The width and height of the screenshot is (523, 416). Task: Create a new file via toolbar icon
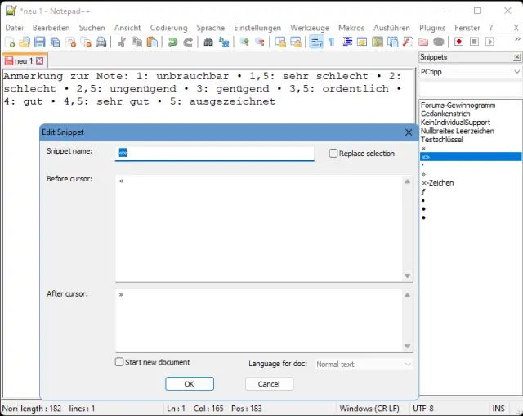[x=10, y=42]
